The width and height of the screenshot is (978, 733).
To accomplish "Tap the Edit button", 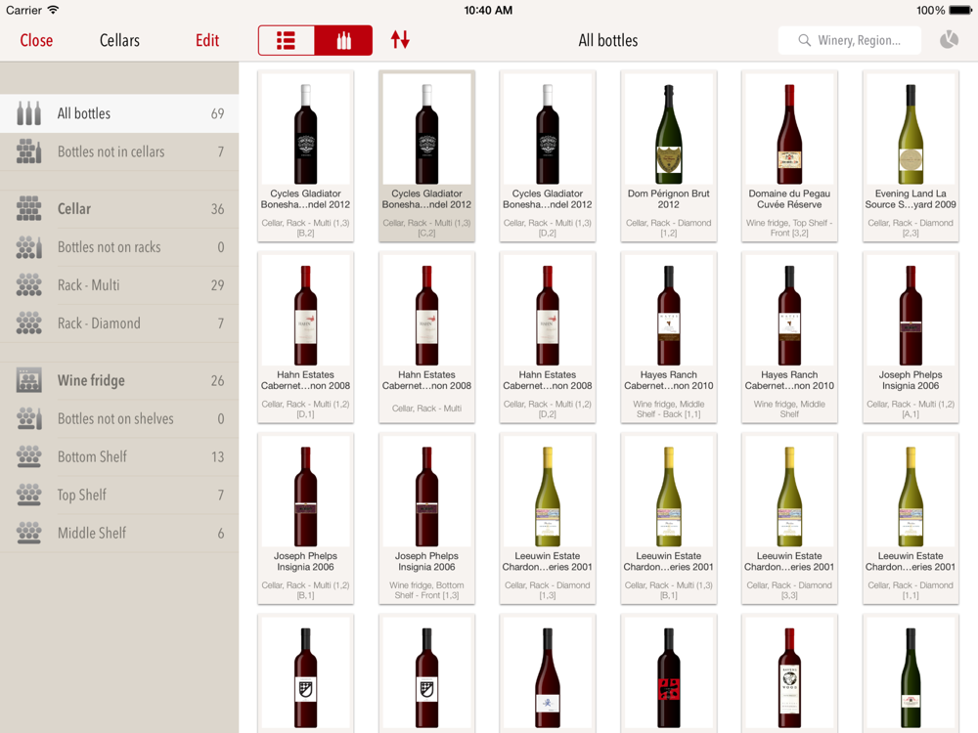I will click(207, 40).
